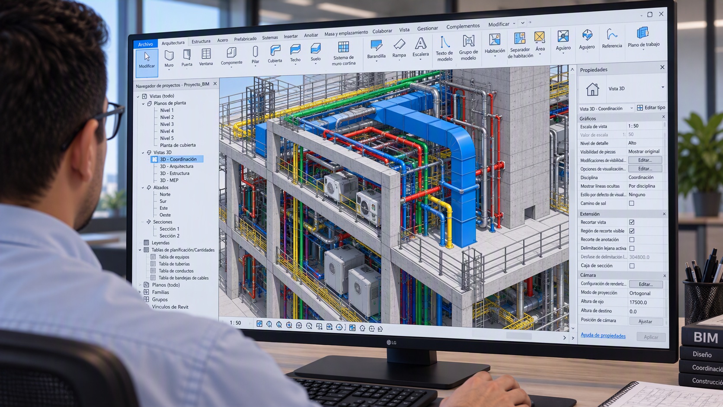Screen dimensions: 723x407
Task: Enable Recorte de anotación checkbox
Action: [x=632, y=240]
